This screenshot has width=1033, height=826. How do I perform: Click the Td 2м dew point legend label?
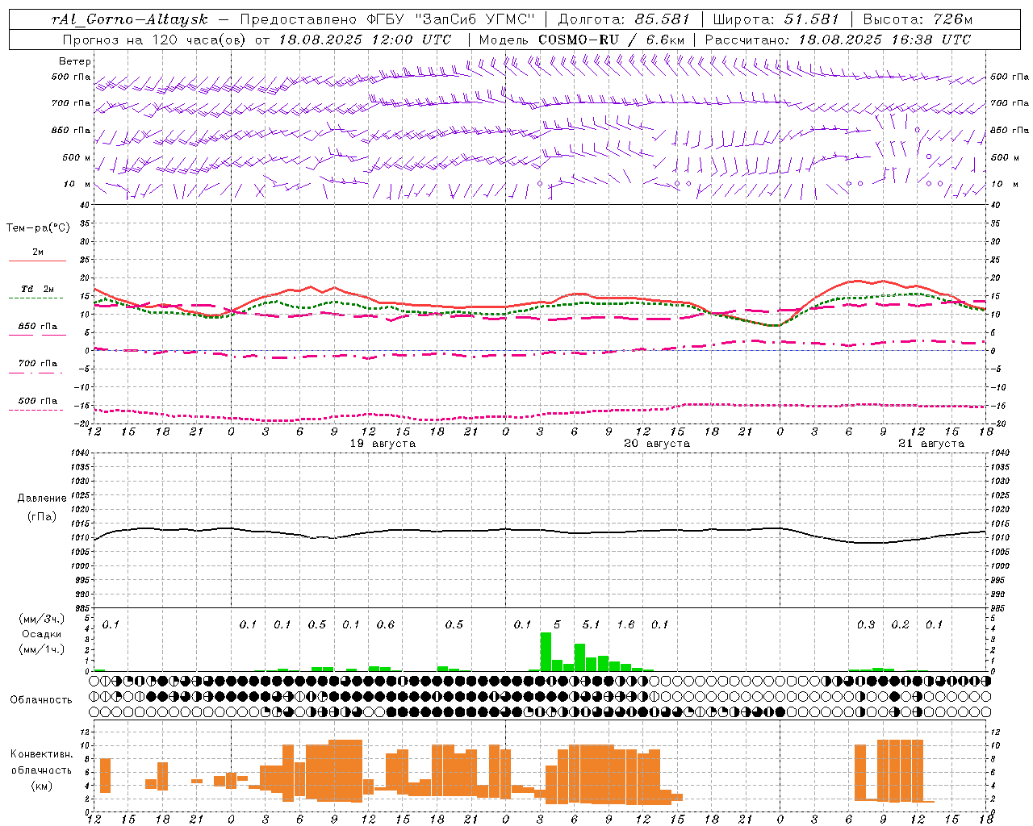click(x=37, y=289)
